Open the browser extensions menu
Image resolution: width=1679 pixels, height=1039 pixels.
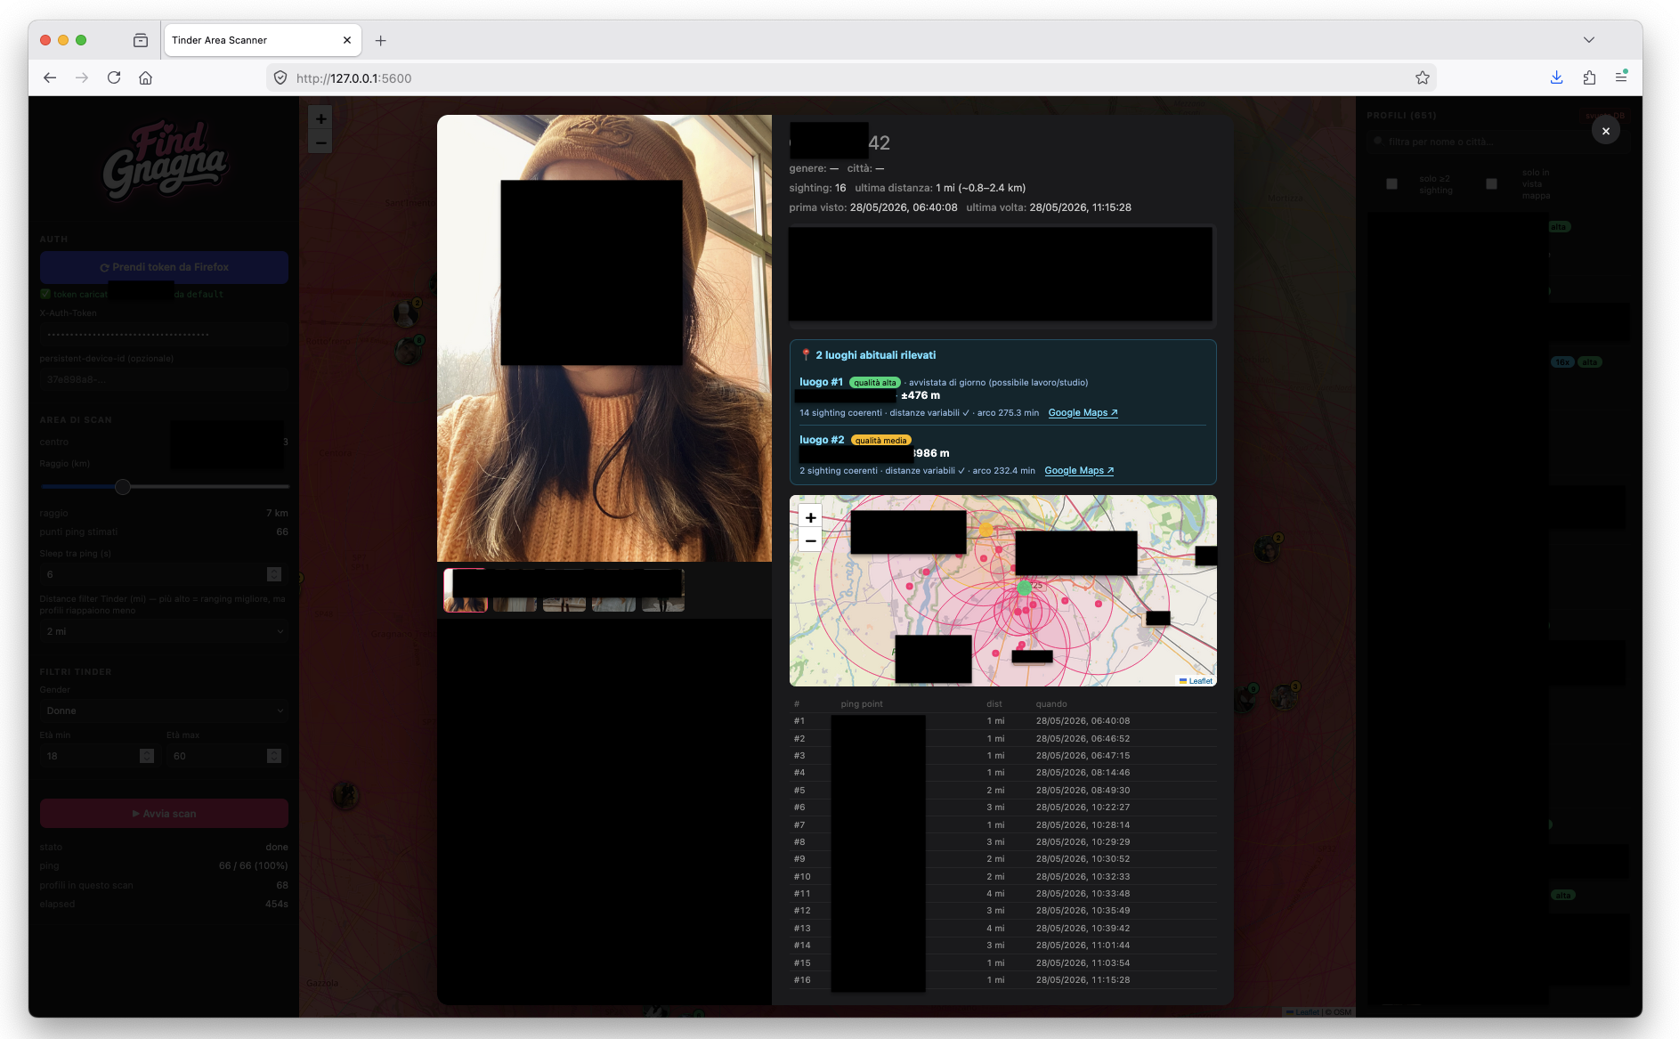pyautogui.click(x=1589, y=77)
